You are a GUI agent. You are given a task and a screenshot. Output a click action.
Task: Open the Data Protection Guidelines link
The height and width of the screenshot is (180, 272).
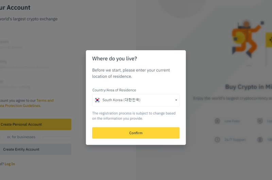(20, 106)
